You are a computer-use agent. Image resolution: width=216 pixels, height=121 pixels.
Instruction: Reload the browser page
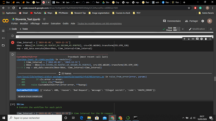[13, 8]
